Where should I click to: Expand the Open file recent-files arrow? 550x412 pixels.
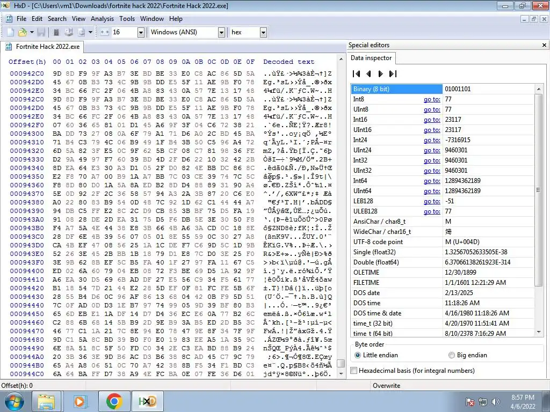[32, 32]
